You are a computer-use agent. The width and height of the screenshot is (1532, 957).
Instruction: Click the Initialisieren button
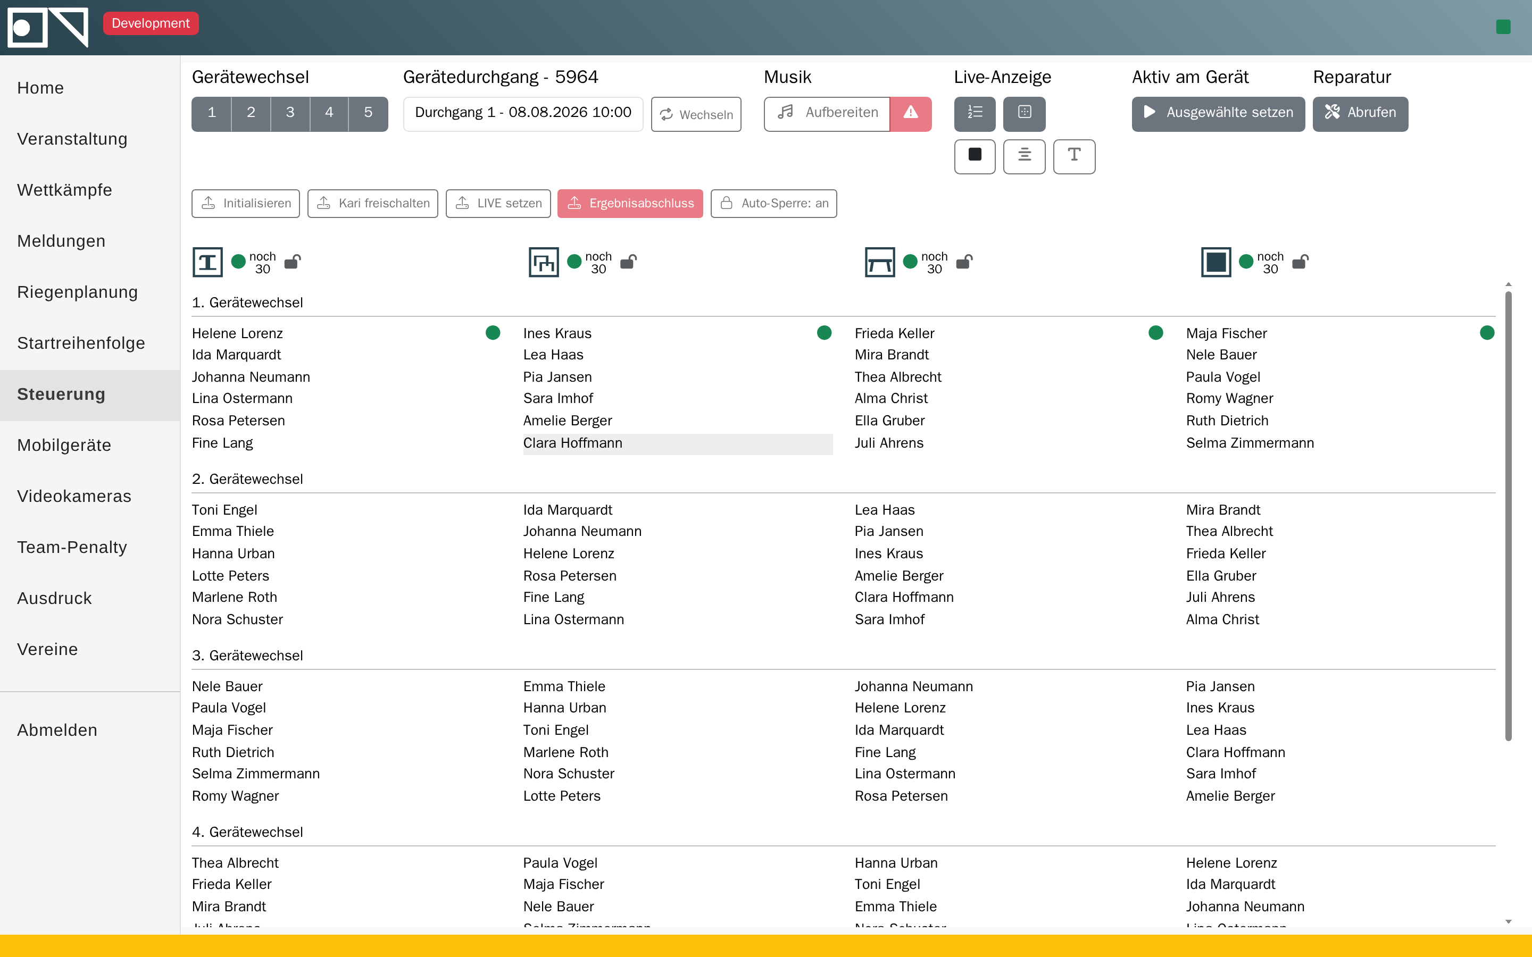tap(246, 203)
